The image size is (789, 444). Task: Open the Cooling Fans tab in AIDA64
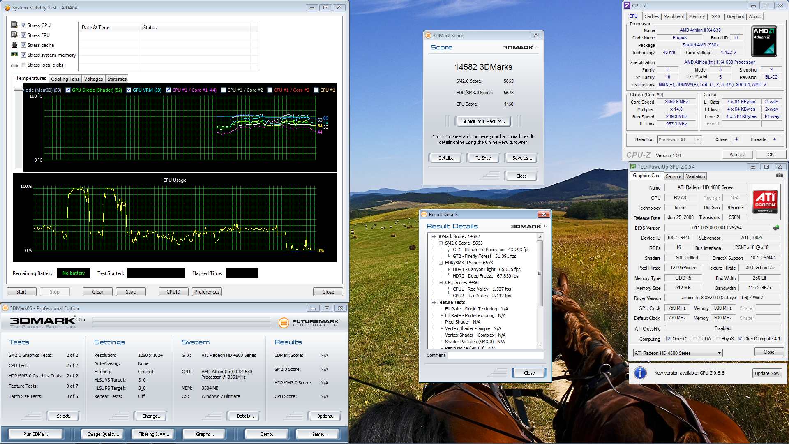(x=65, y=79)
